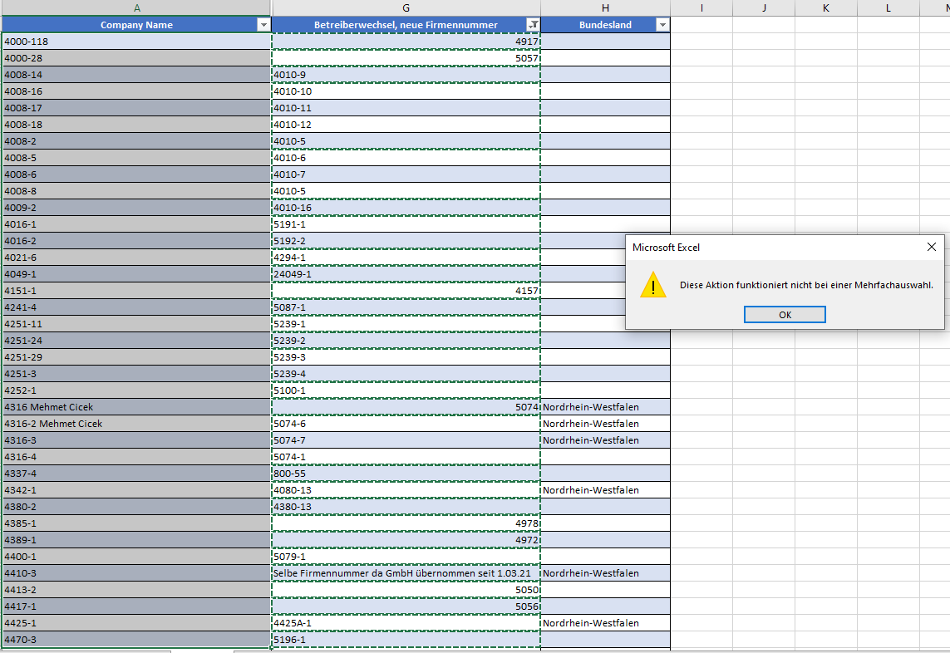Select the cell showing 4917

pyautogui.click(x=406, y=41)
